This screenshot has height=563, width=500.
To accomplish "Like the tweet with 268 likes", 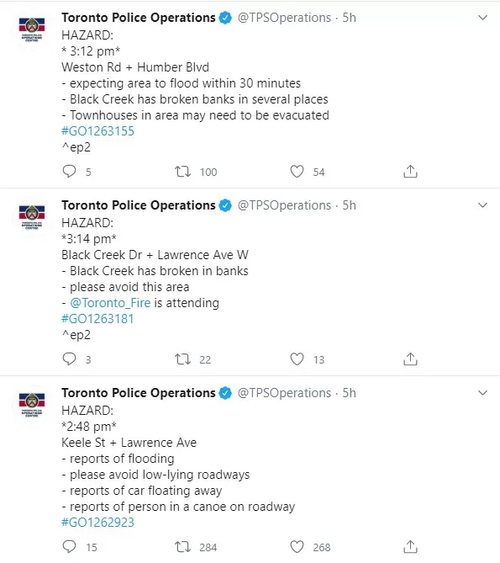I will click(x=297, y=547).
